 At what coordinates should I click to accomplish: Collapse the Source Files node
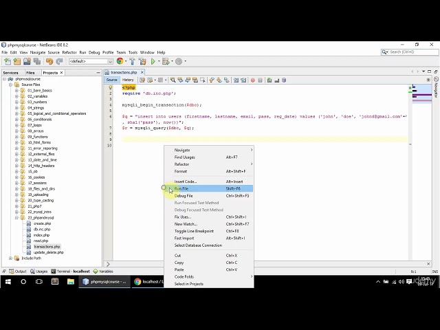click(x=10, y=85)
